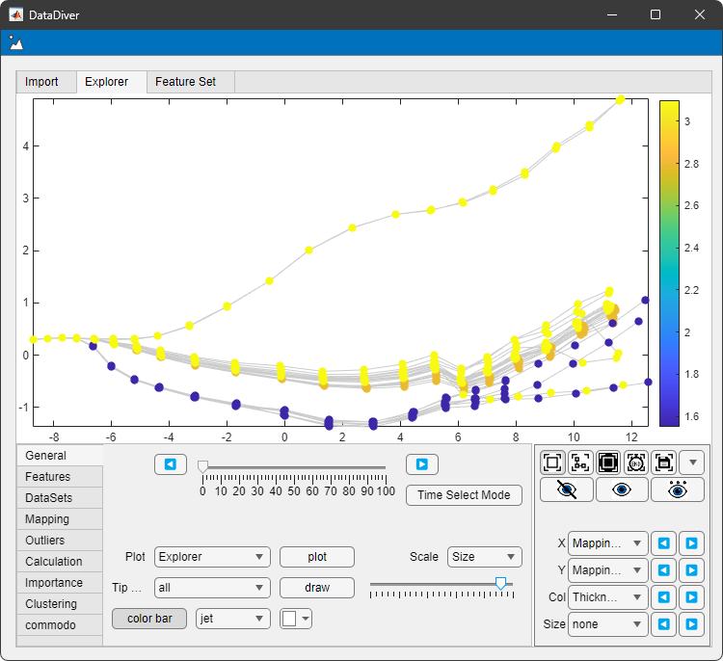Click the Scale size slider track

[434, 584]
